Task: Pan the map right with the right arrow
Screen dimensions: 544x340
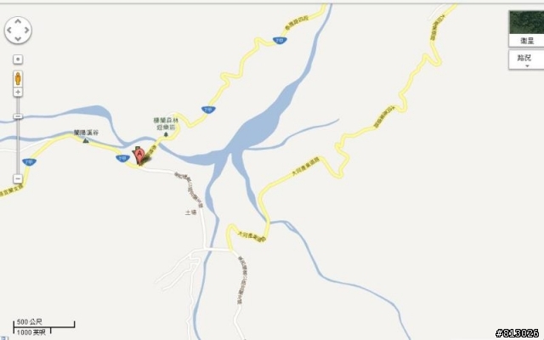Action: click(x=26, y=31)
